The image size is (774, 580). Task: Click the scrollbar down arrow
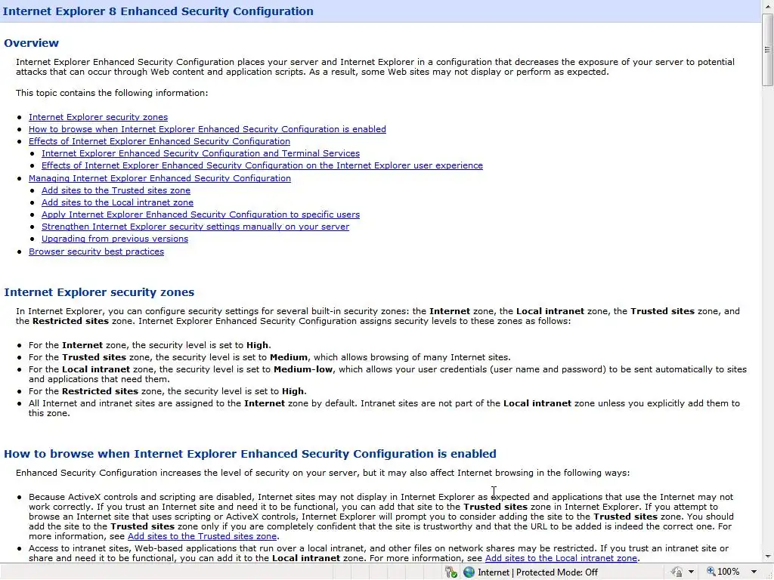[767, 557]
